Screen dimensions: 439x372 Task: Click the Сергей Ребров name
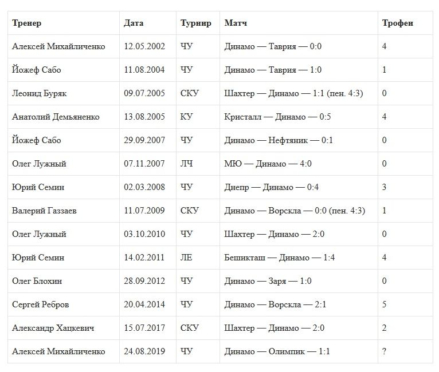coord(40,304)
